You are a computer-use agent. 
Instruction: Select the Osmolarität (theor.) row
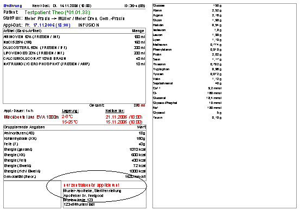tap(75, 177)
